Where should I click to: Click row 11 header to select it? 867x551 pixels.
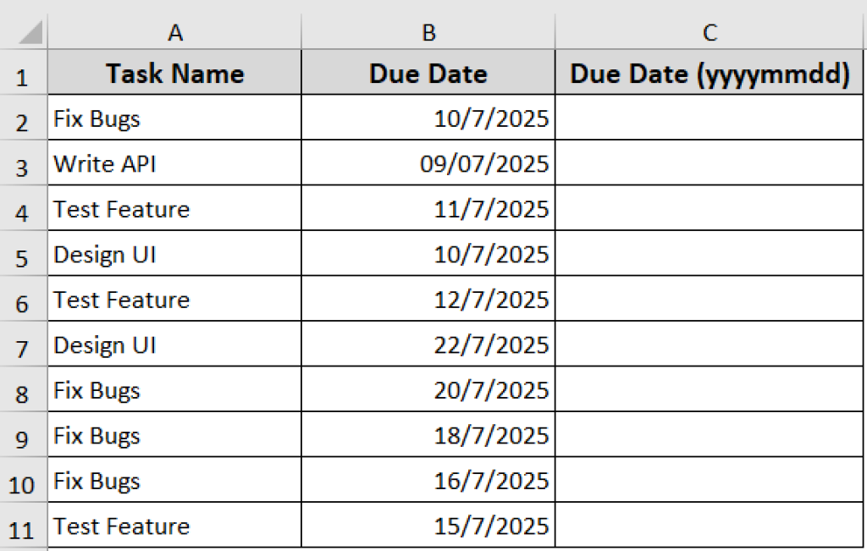pyautogui.click(x=23, y=526)
